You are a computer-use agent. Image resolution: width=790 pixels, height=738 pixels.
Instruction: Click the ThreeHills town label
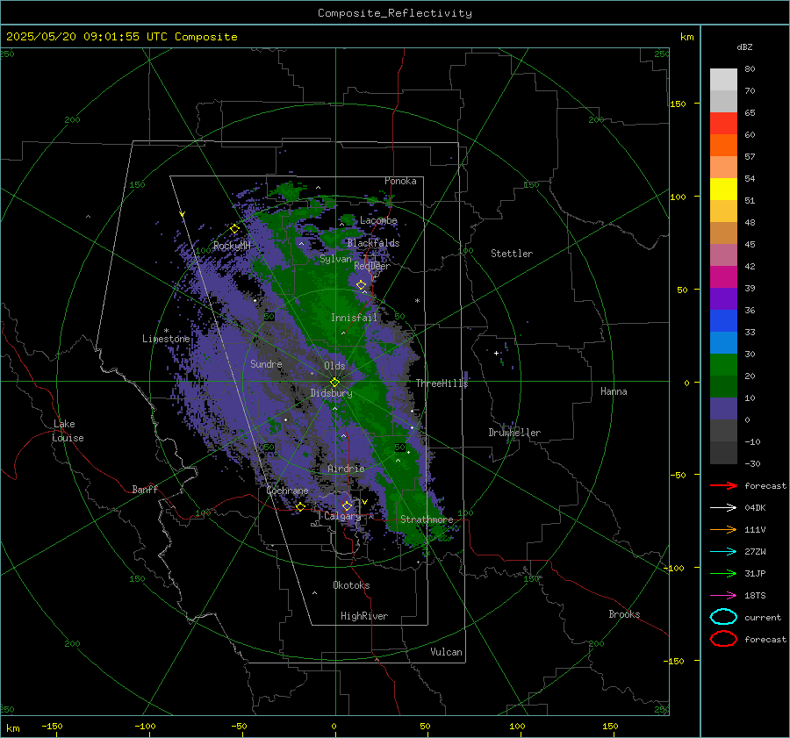(x=442, y=383)
